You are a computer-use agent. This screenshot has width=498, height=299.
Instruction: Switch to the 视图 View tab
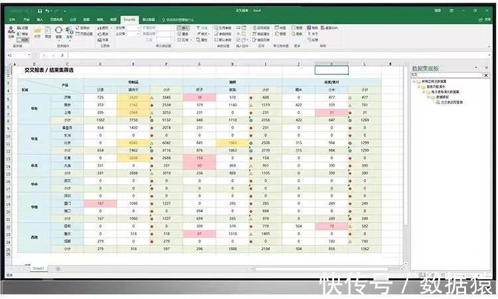[114, 20]
